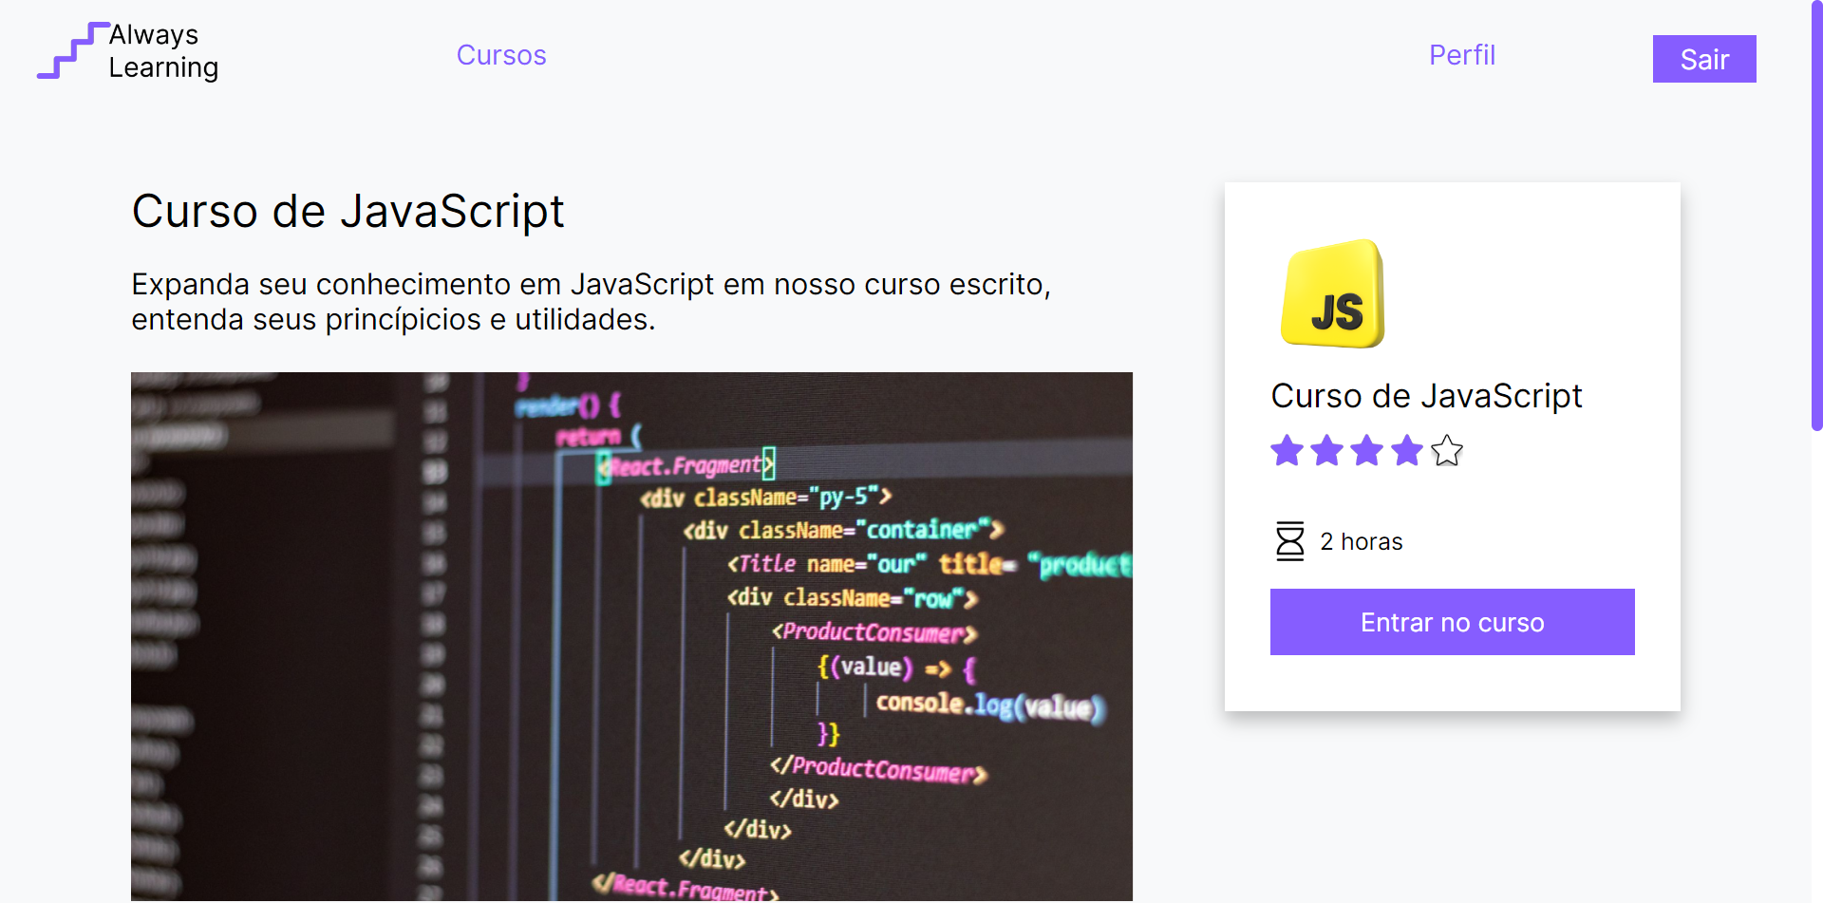Image resolution: width=1823 pixels, height=903 pixels.
Task: Click the hourglass duration icon
Action: click(1289, 541)
